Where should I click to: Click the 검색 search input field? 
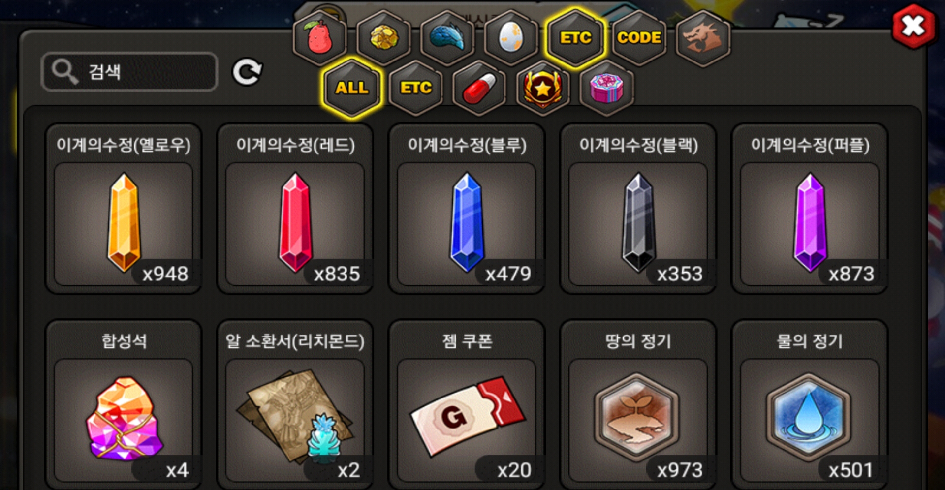(x=129, y=72)
